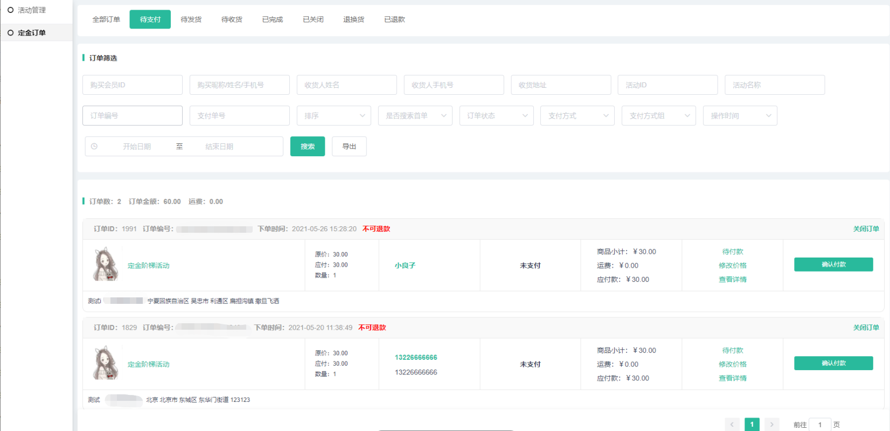The image size is (890, 431).
Task: Switch to the 待发货 tab
Action: [191, 19]
